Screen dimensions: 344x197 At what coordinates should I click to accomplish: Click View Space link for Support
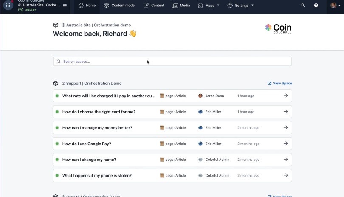tap(280, 83)
